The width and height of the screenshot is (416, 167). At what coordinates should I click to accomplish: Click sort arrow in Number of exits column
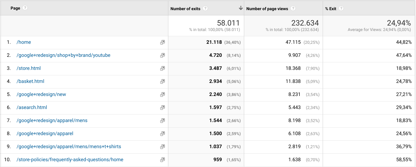pyautogui.click(x=240, y=8)
